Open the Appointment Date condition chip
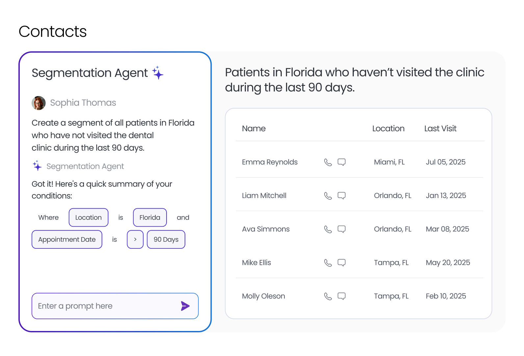Viewport: 524px width, 356px height. 67,240
